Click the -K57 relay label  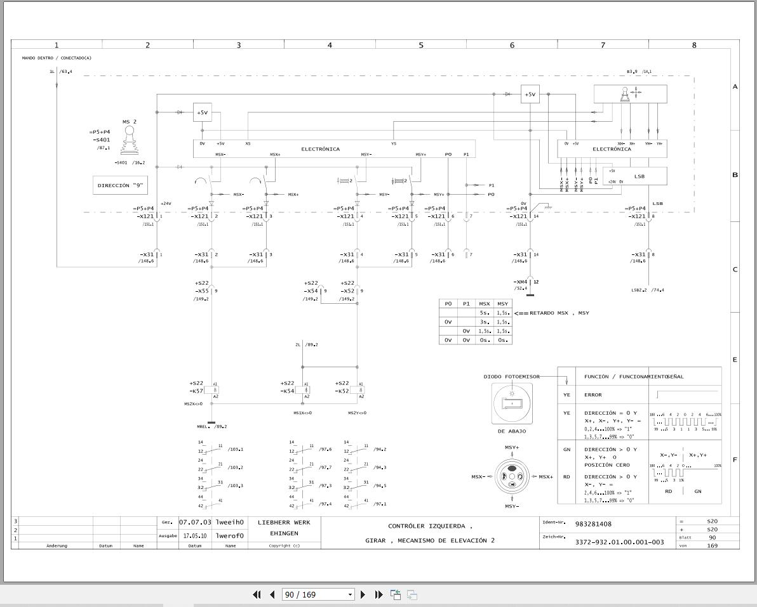[x=196, y=391]
